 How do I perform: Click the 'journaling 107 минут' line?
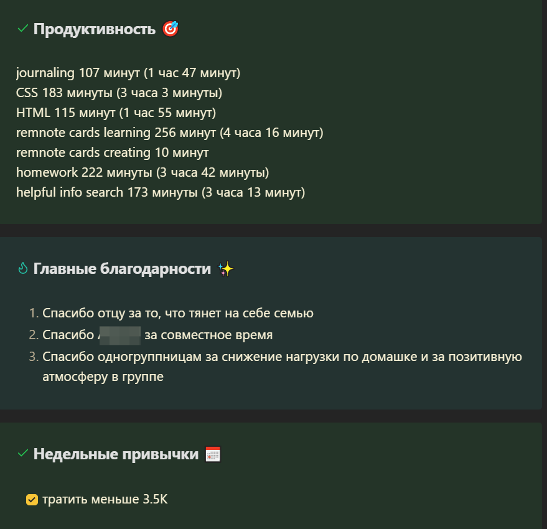(x=128, y=73)
